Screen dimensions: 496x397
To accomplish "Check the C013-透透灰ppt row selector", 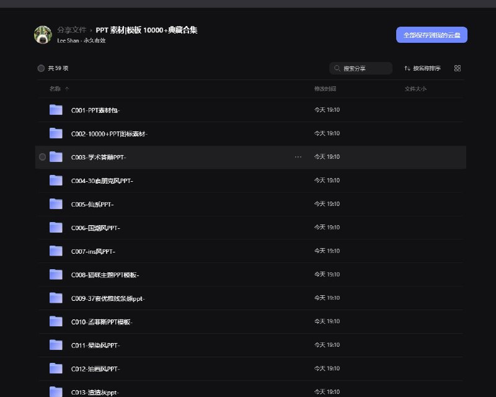I will (42, 391).
